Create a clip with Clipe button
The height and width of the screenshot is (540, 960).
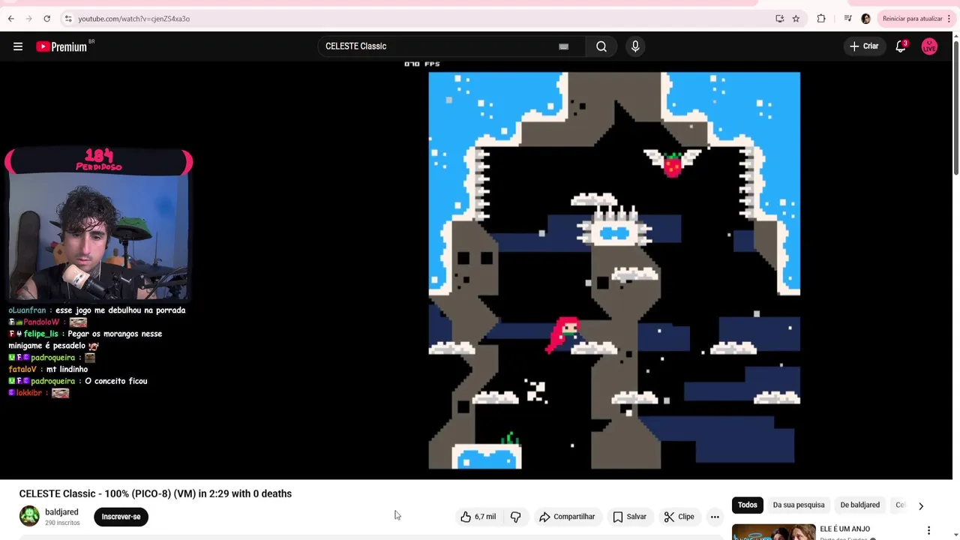679,517
